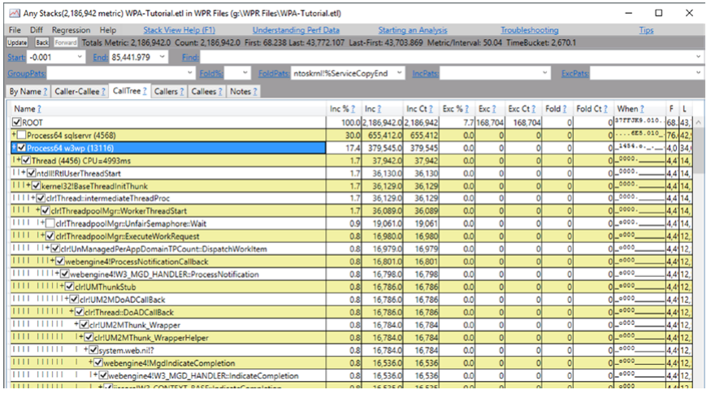711x394 pixels.
Task: Click the Notes tab help question mark
Action: (x=255, y=91)
